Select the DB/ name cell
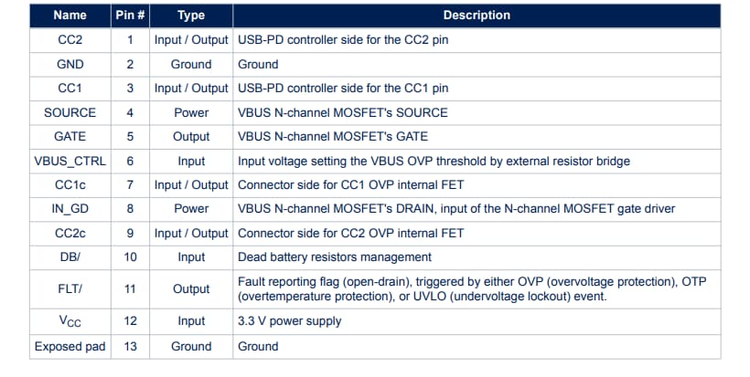The height and width of the screenshot is (377, 750). [x=70, y=257]
